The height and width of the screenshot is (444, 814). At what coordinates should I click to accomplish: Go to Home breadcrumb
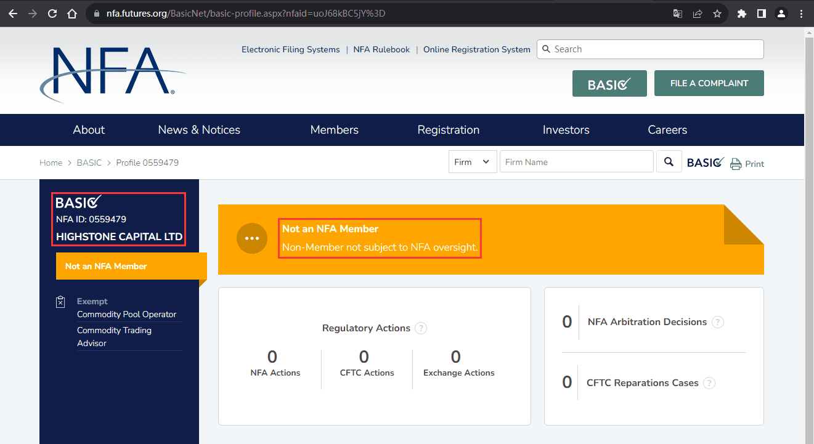[51, 163]
